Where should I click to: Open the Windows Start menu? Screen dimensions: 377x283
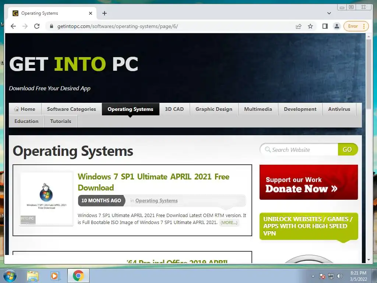[10, 276]
